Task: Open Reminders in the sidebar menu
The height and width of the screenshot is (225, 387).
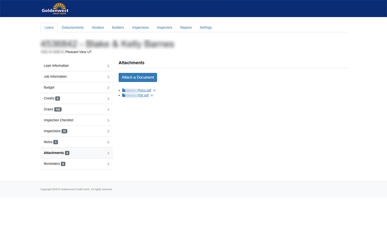Action: coord(52,164)
